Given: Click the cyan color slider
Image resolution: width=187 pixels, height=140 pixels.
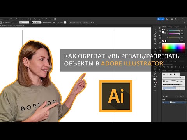Looking at the screenshot, I should [175, 30].
